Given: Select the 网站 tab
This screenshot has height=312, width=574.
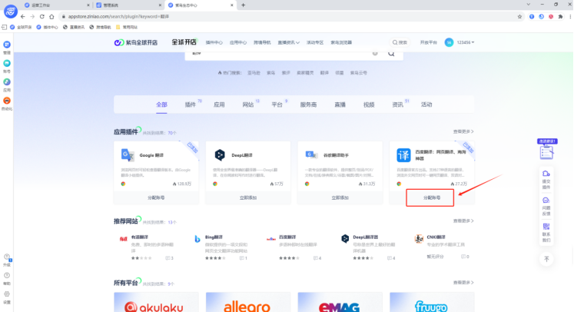Looking at the screenshot, I should click(248, 105).
